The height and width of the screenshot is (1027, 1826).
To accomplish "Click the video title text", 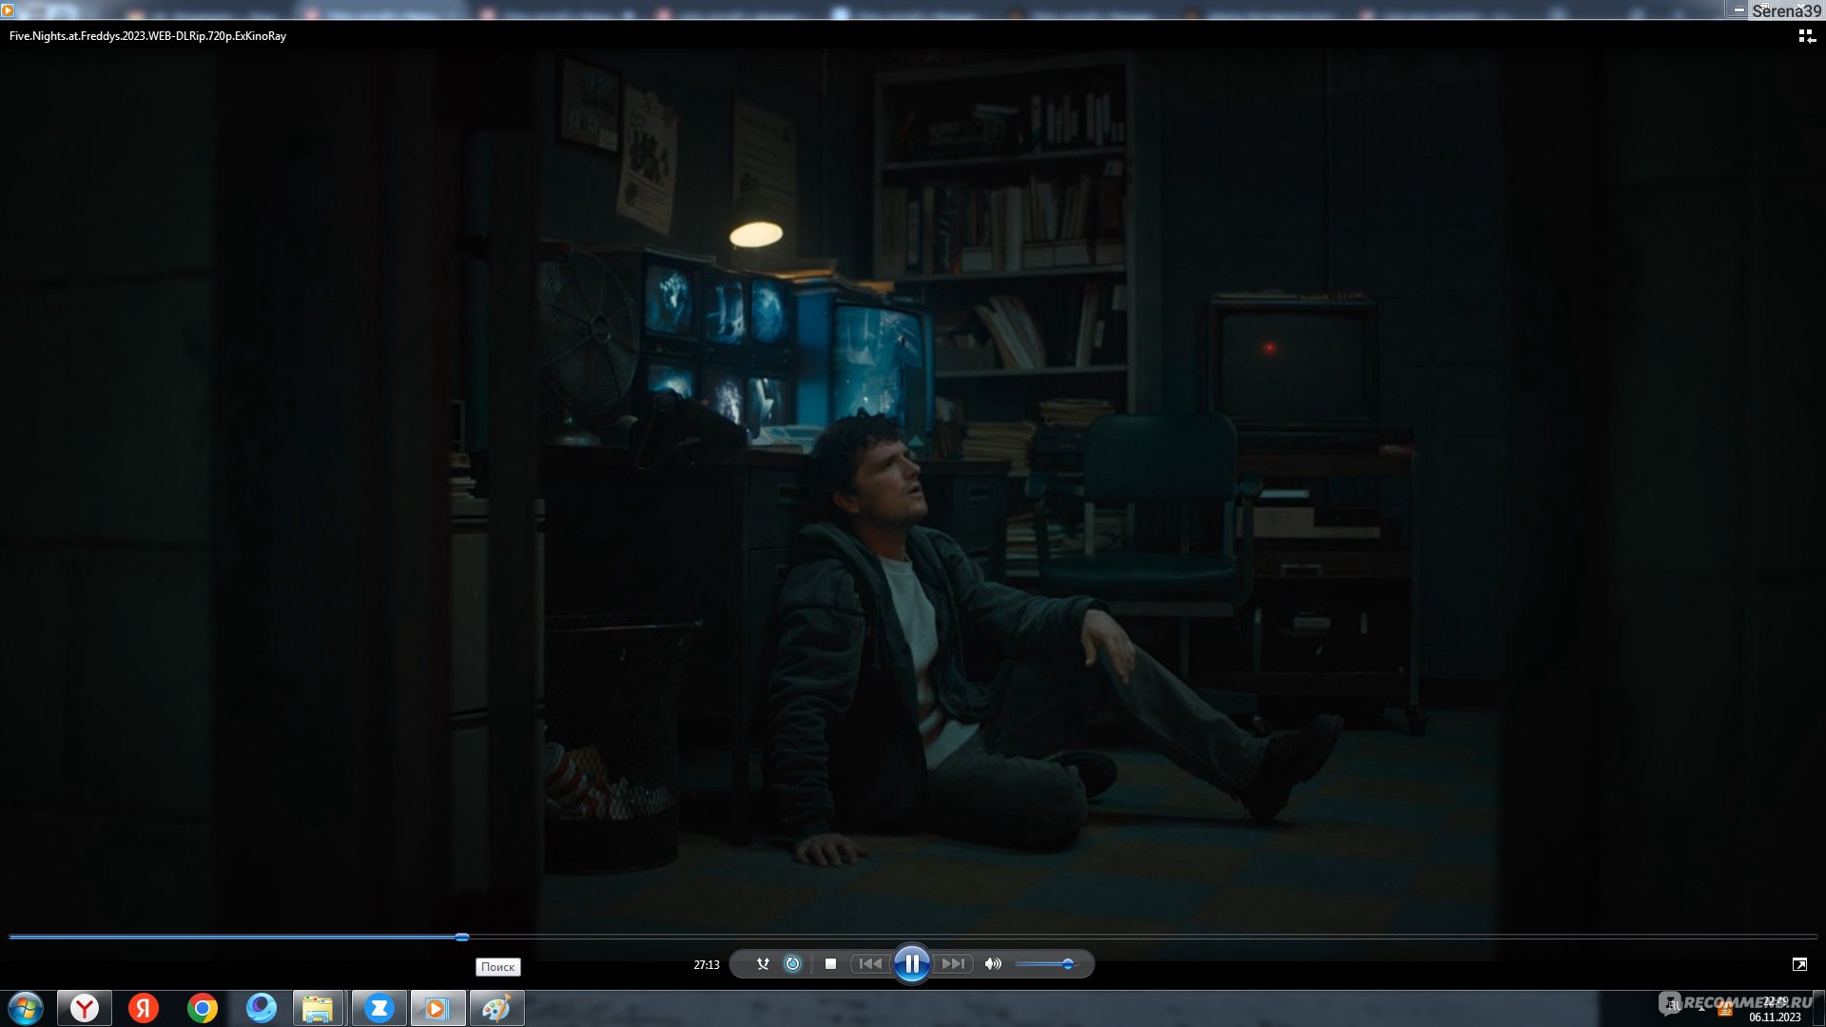I will click(147, 36).
